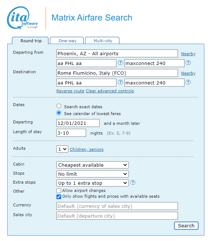
Task: Uncheck Only show flights with available seats
Action: click(x=59, y=197)
